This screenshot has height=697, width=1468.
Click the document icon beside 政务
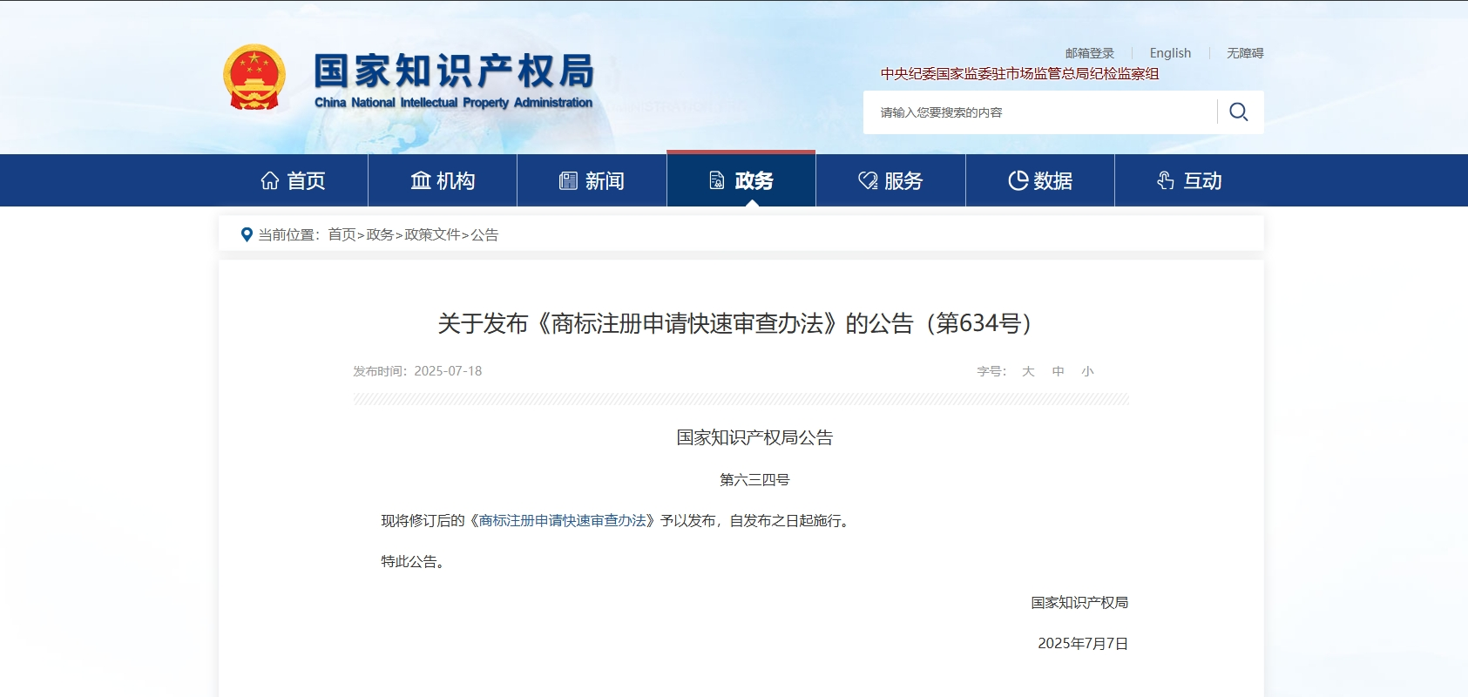(717, 180)
